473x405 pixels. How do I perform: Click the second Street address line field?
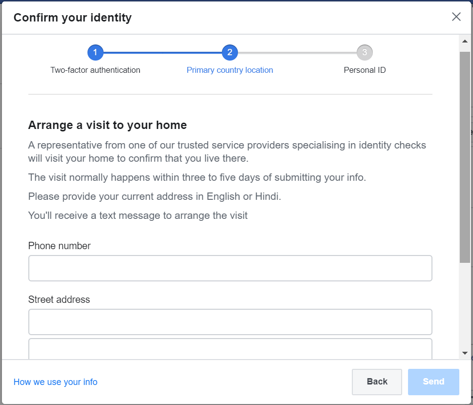pos(230,349)
